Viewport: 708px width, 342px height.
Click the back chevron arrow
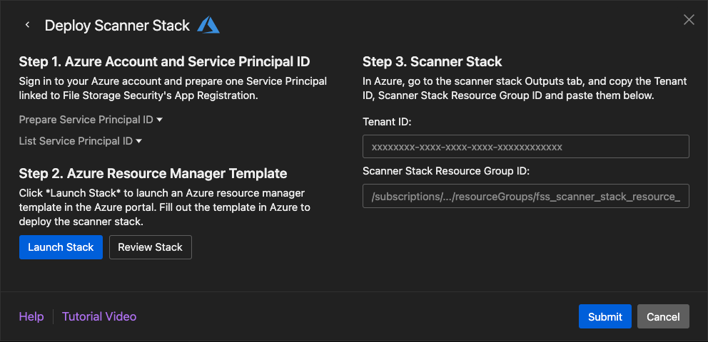(x=28, y=25)
